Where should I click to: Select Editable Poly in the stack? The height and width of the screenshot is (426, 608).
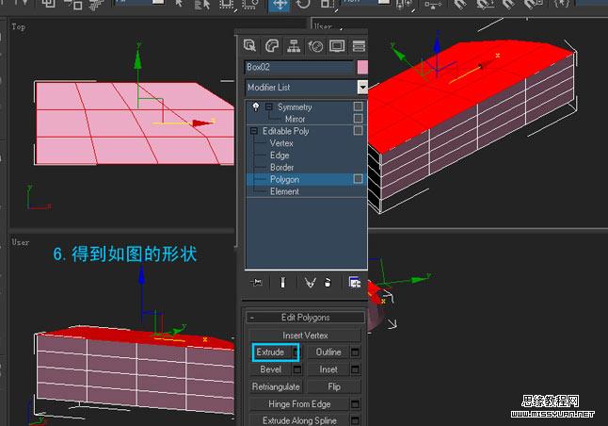click(286, 131)
